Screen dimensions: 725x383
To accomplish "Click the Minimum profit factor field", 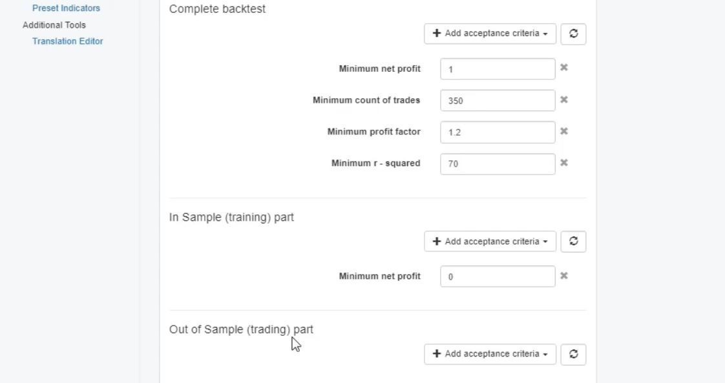I will coord(497,132).
